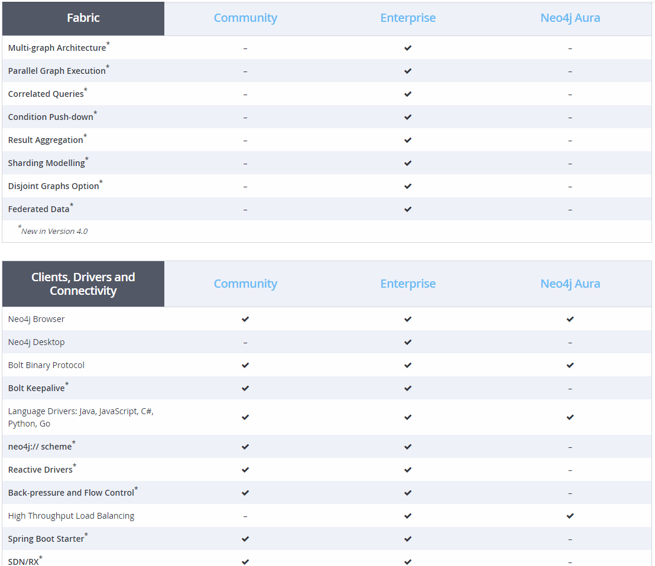The image size is (655, 566).
Task: Click Community header in Fabric table
Action: (245, 18)
